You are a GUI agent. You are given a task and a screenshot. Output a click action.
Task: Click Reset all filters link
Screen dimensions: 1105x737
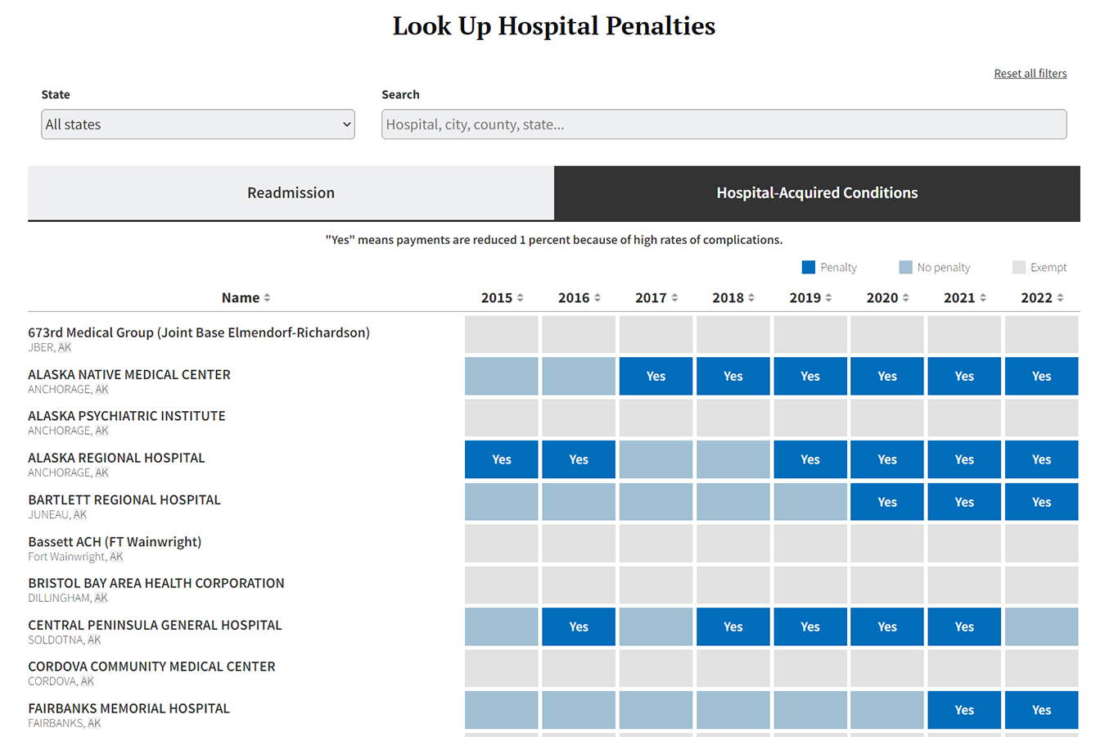(x=1030, y=74)
